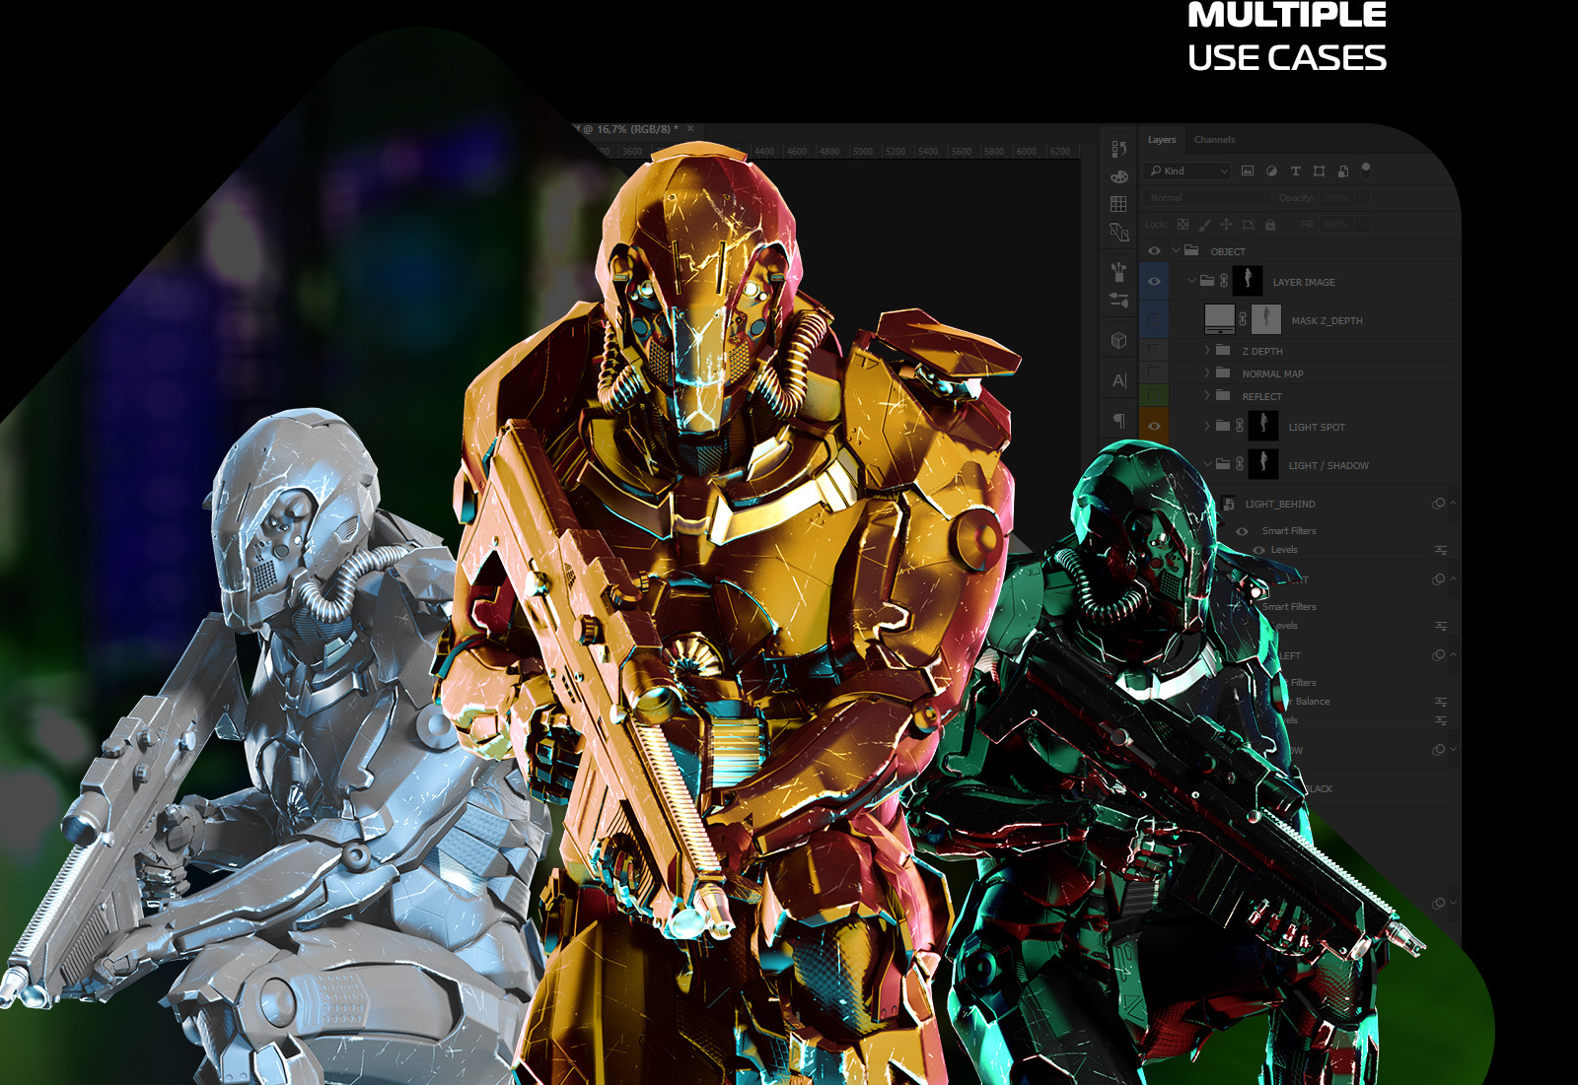Hide the LIGHT SPOT group
This screenshot has width=1578, height=1085.
pos(1154,426)
